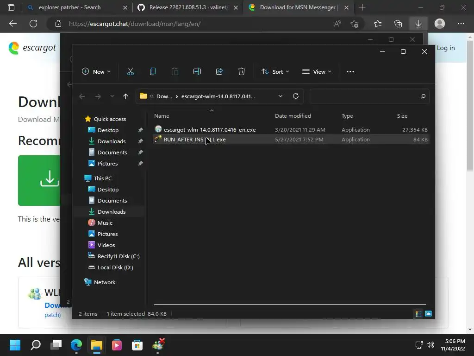Click the search magnifier icon in Explorer

tap(423, 96)
